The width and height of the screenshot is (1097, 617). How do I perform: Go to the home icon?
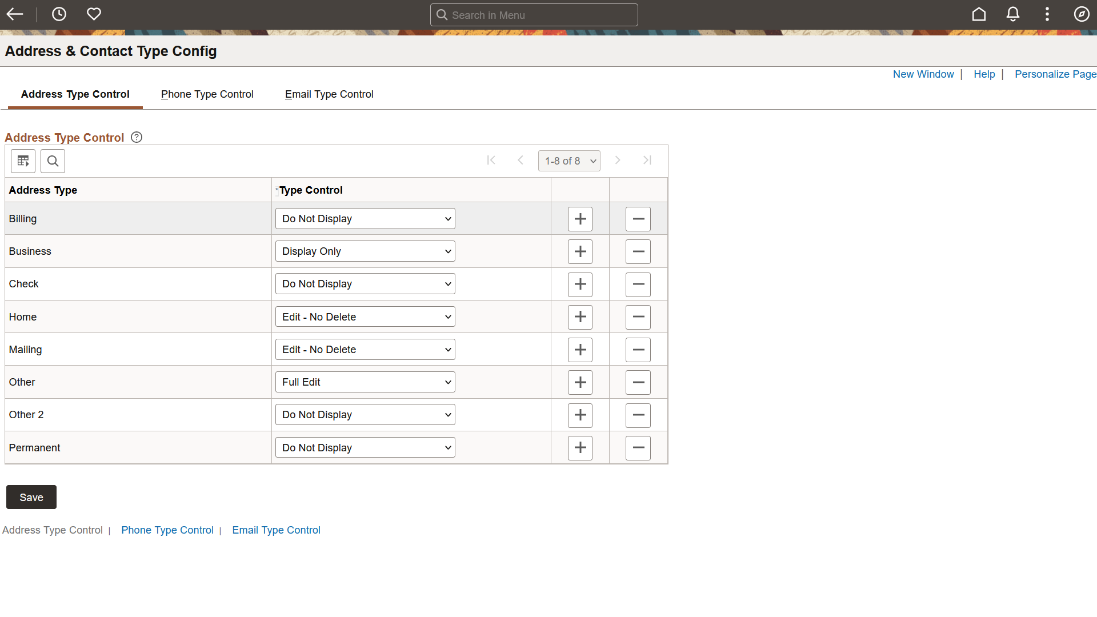[979, 14]
